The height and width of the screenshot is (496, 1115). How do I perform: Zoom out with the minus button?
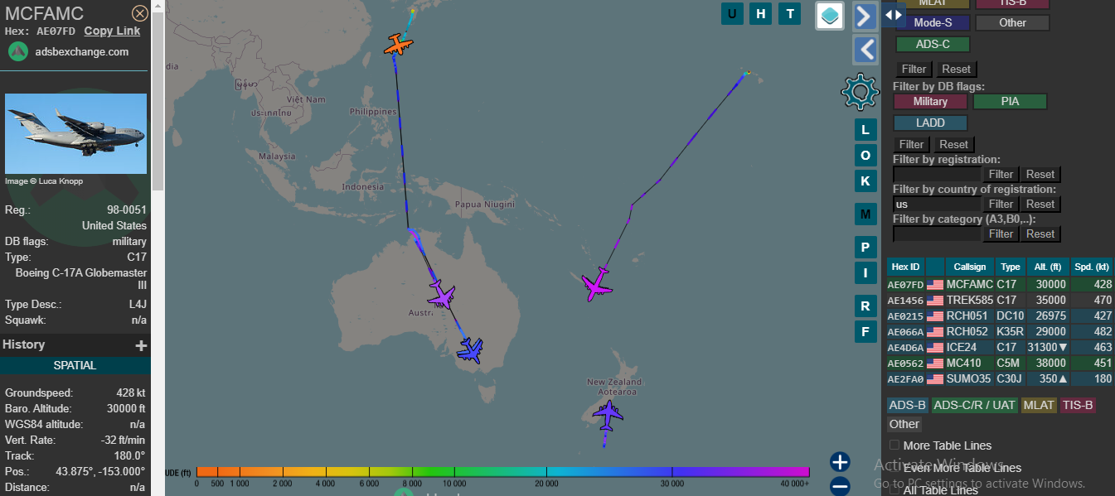(x=840, y=486)
